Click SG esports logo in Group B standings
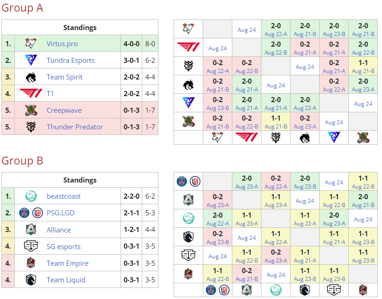The width and height of the screenshot is (382, 299). (x=31, y=246)
